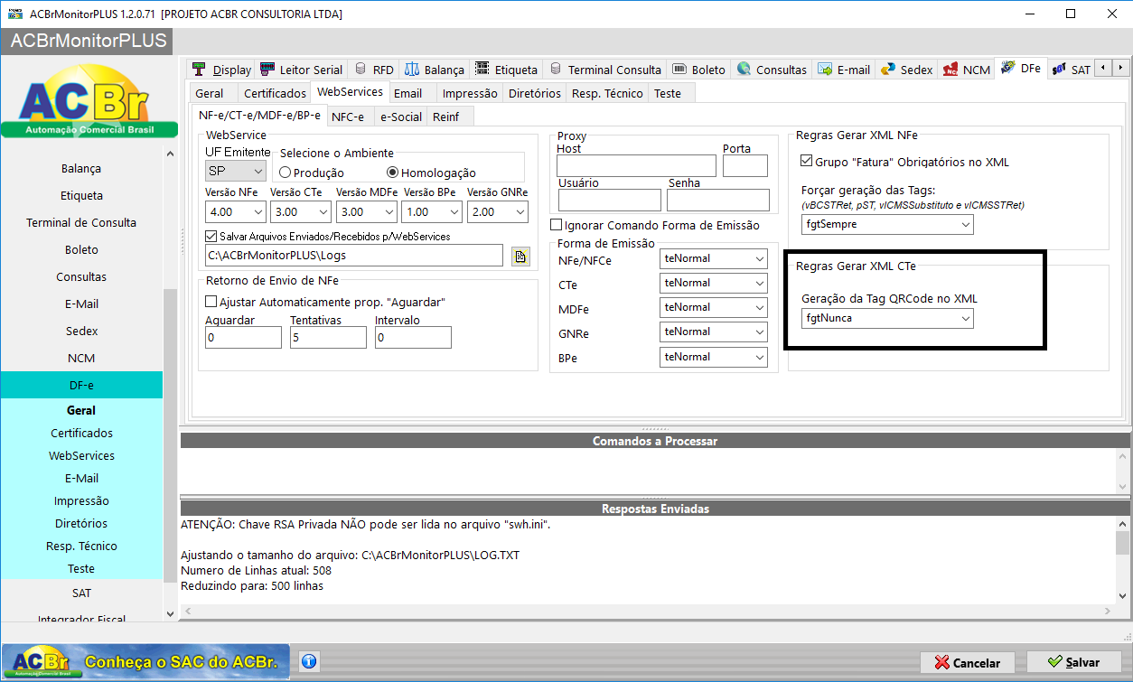
Task: Open Versão MDFe dropdown
Action: [367, 211]
